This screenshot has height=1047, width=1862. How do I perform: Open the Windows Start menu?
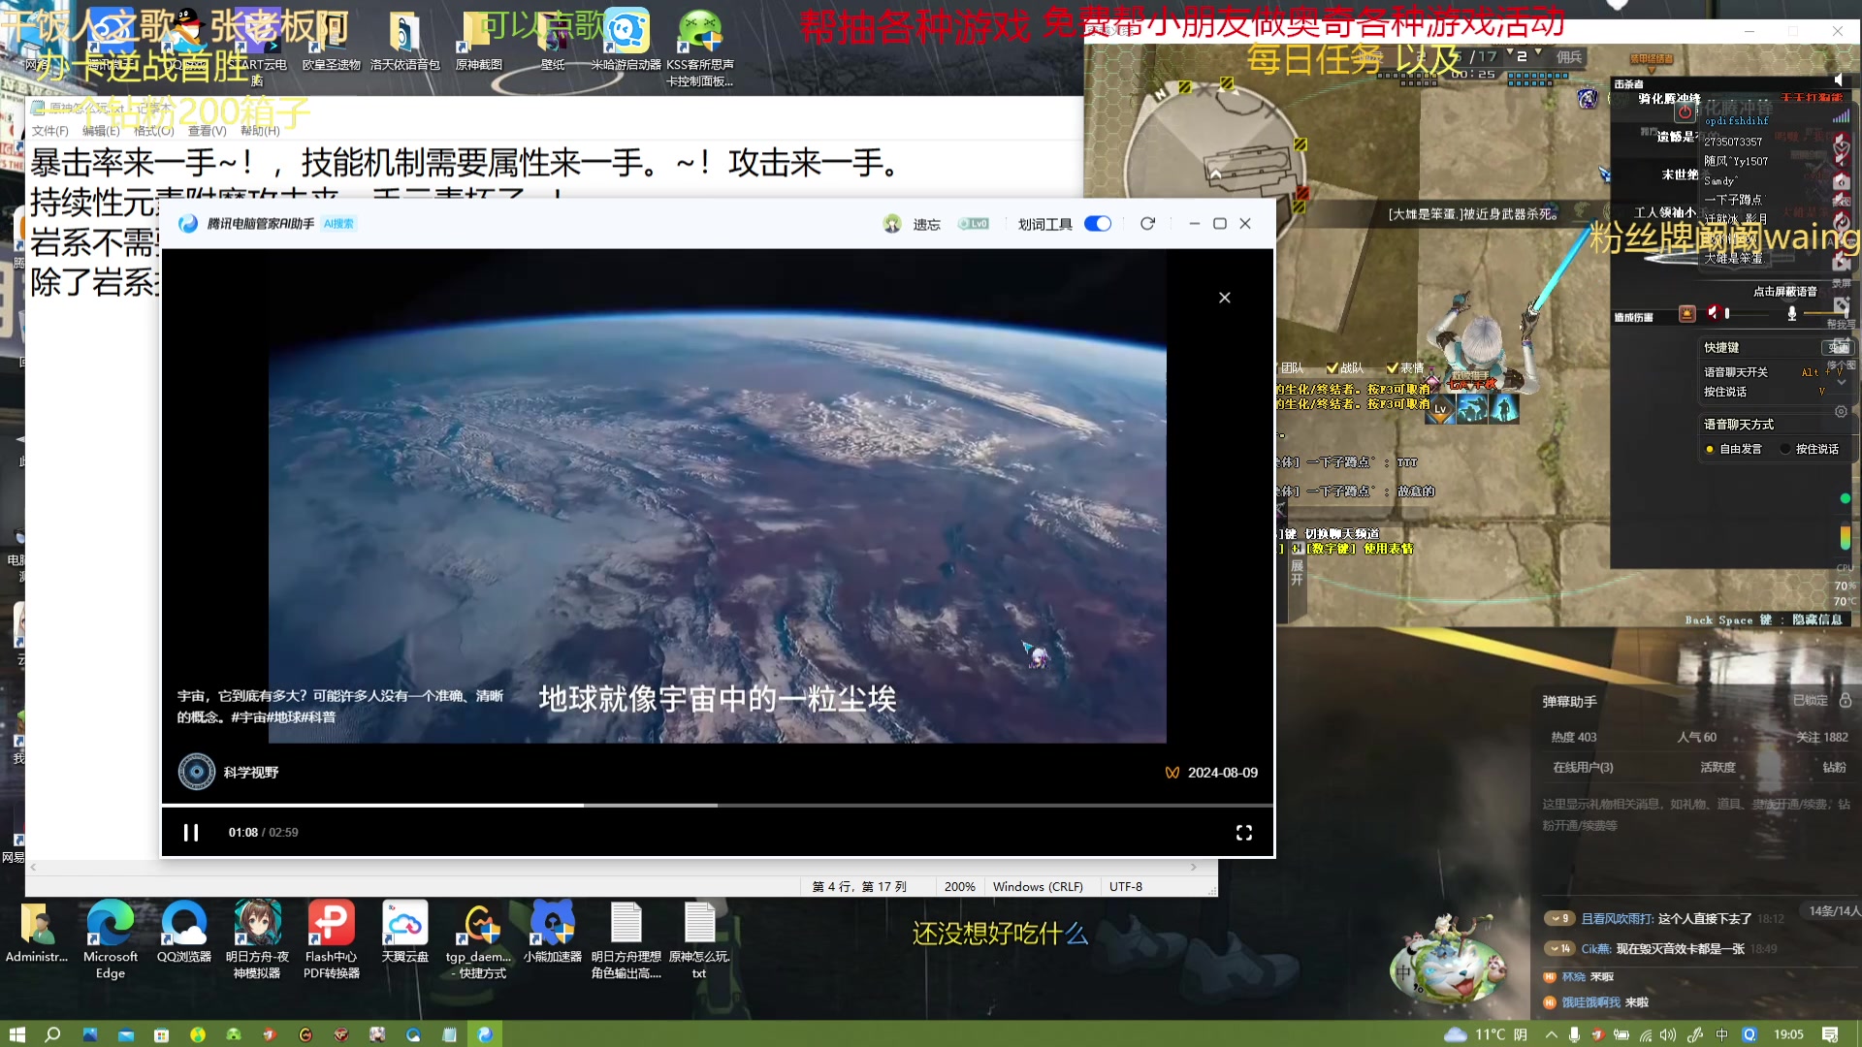click(x=17, y=1034)
